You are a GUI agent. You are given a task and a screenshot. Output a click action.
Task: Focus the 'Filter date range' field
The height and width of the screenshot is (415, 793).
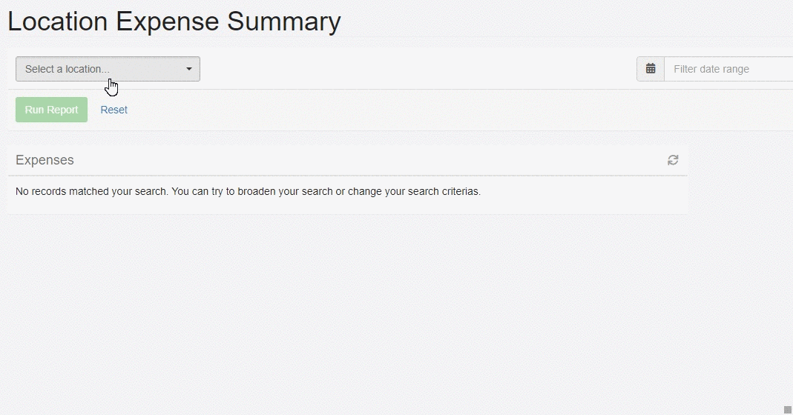[x=728, y=69]
